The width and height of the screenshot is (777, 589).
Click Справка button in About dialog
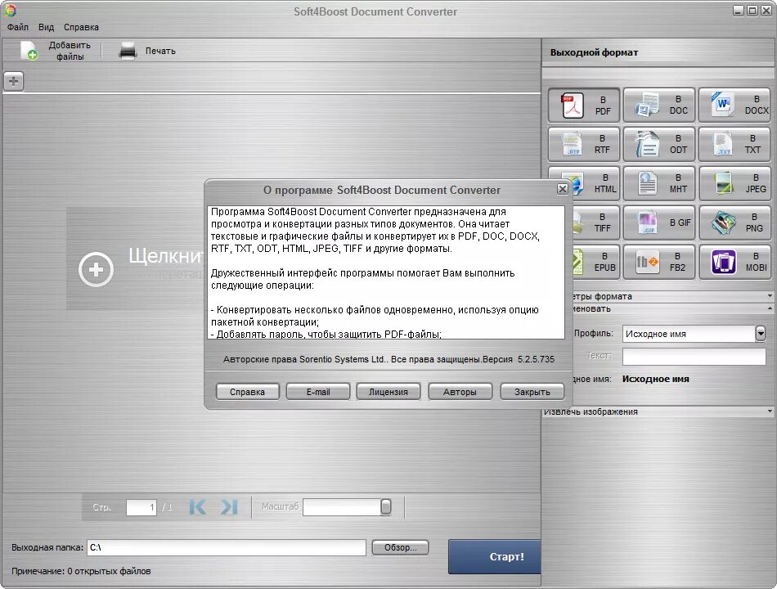pos(247,392)
